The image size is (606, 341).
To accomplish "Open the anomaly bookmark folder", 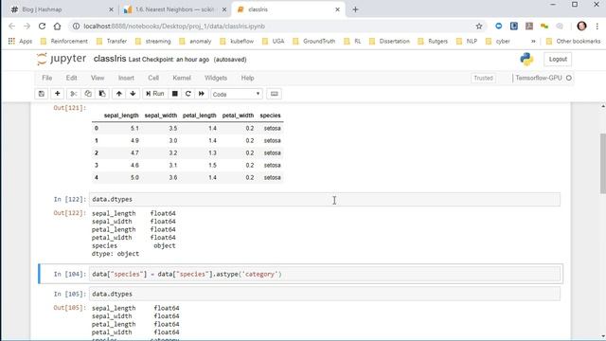I will click(195, 41).
